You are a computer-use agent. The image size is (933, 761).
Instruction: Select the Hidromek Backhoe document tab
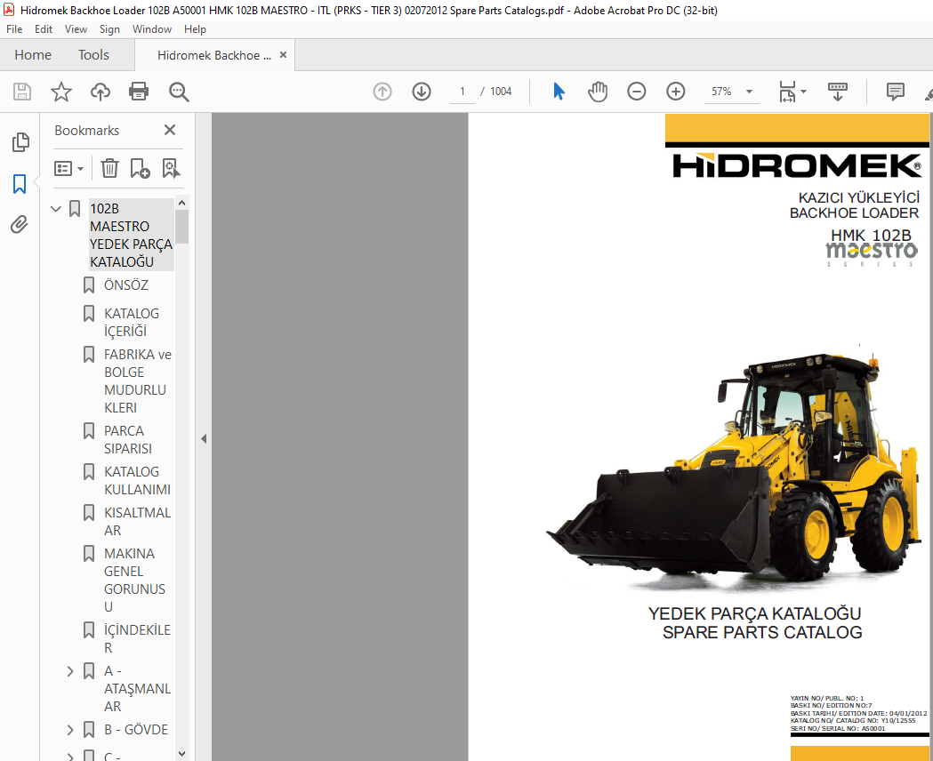coord(214,55)
